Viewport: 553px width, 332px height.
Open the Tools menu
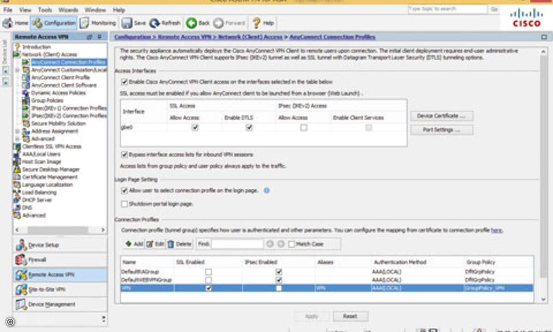click(45, 10)
